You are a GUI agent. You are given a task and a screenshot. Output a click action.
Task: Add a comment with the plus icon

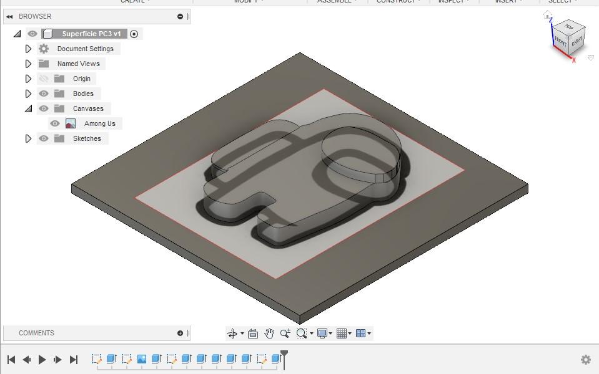coord(181,333)
